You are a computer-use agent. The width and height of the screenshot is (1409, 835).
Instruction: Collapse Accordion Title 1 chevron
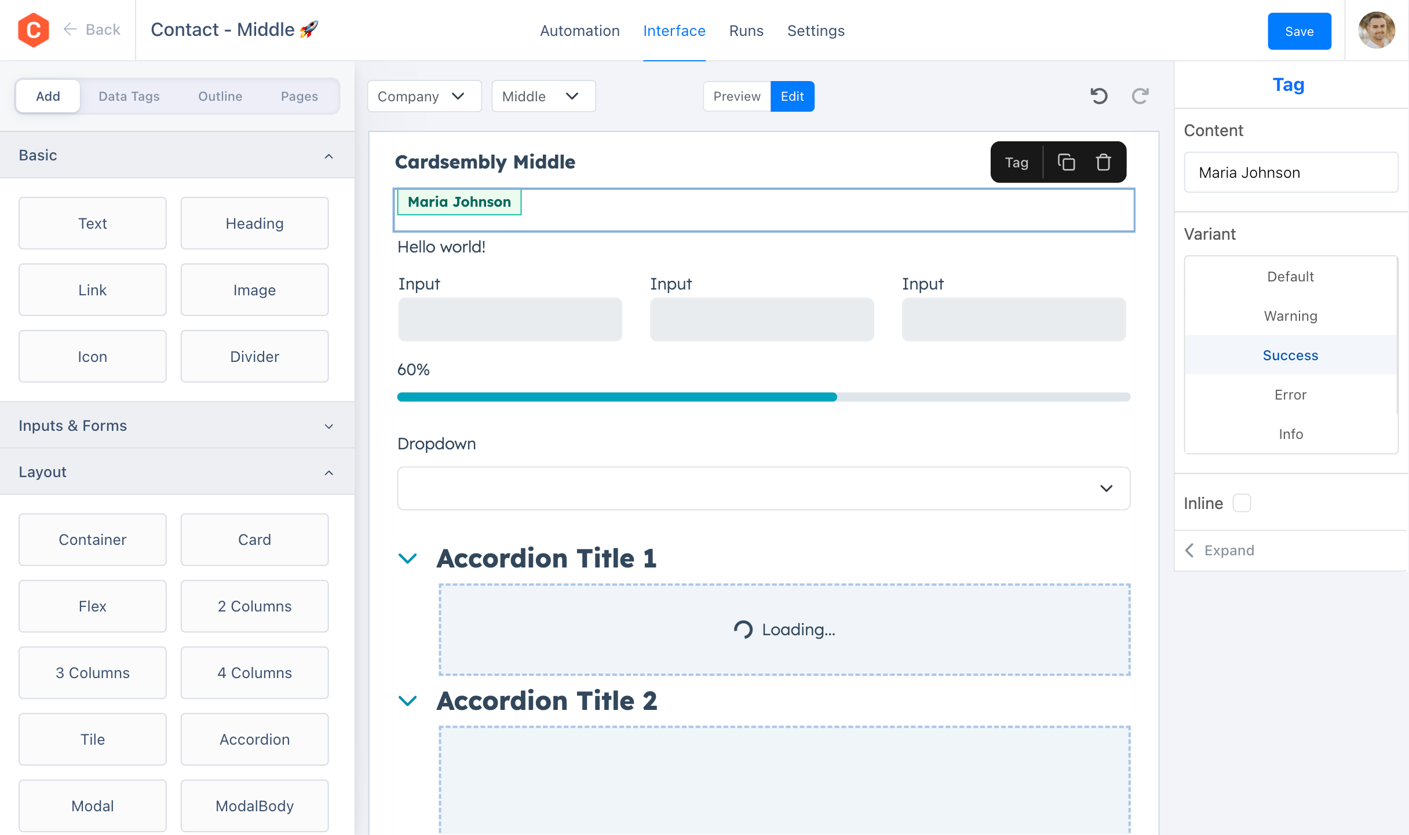[408, 559]
